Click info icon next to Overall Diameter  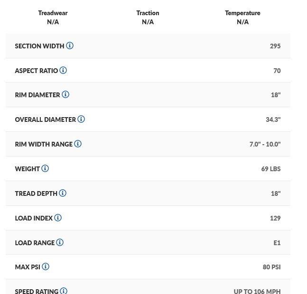click(x=81, y=119)
